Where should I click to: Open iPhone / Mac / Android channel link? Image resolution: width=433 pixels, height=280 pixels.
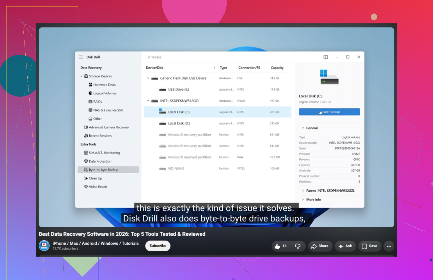tap(96, 243)
